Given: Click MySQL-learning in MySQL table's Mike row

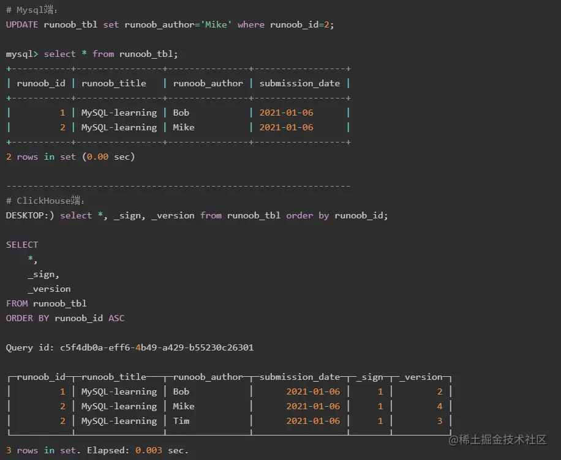Looking at the screenshot, I should click(x=119, y=127).
